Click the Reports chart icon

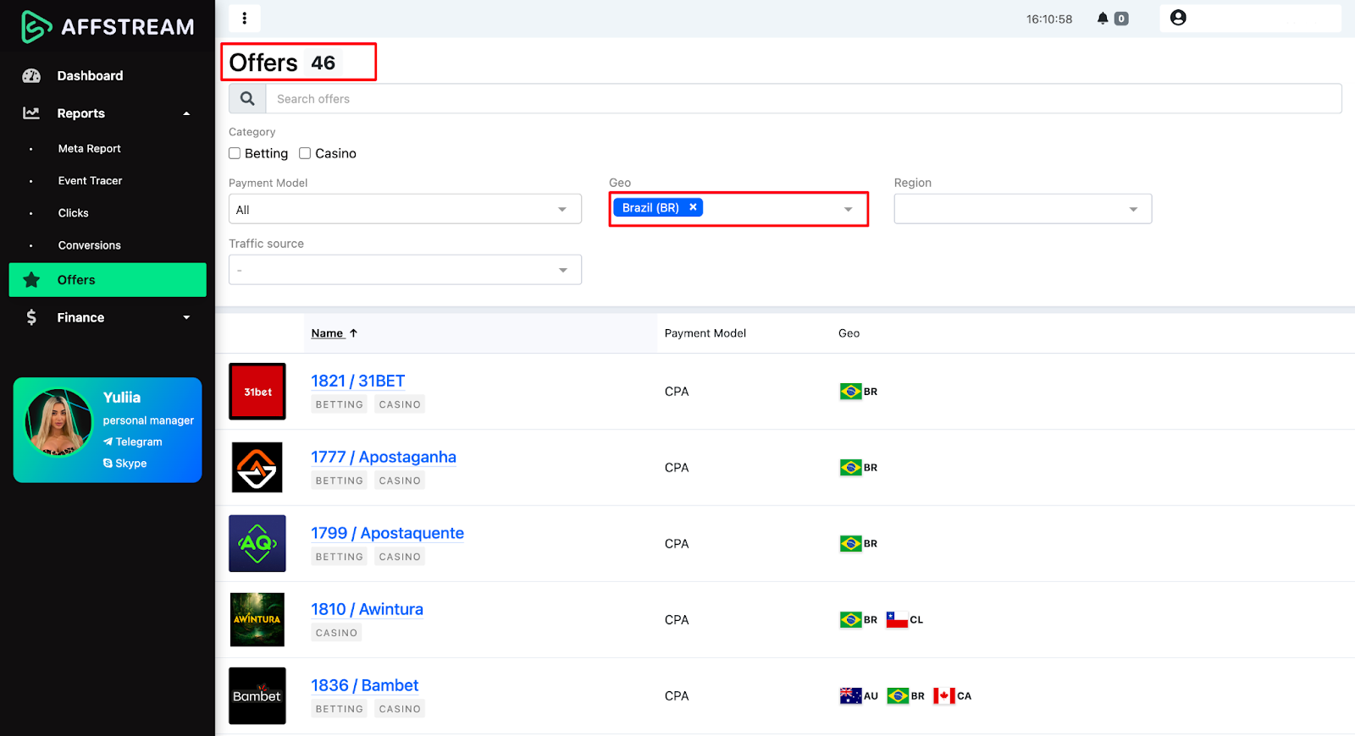point(31,113)
